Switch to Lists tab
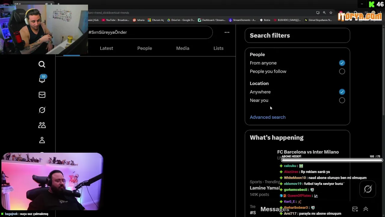The width and height of the screenshot is (385, 217). [x=218, y=48]
